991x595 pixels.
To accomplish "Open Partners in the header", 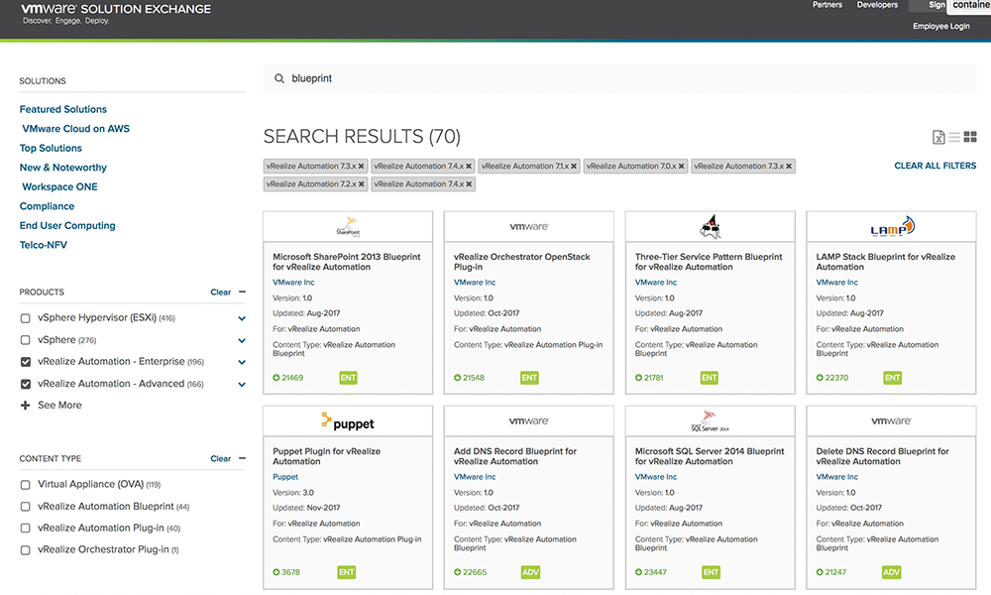I will [x=827, y=5].
